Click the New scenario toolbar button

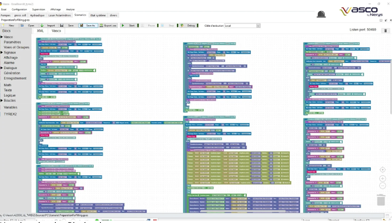(9, 26)
